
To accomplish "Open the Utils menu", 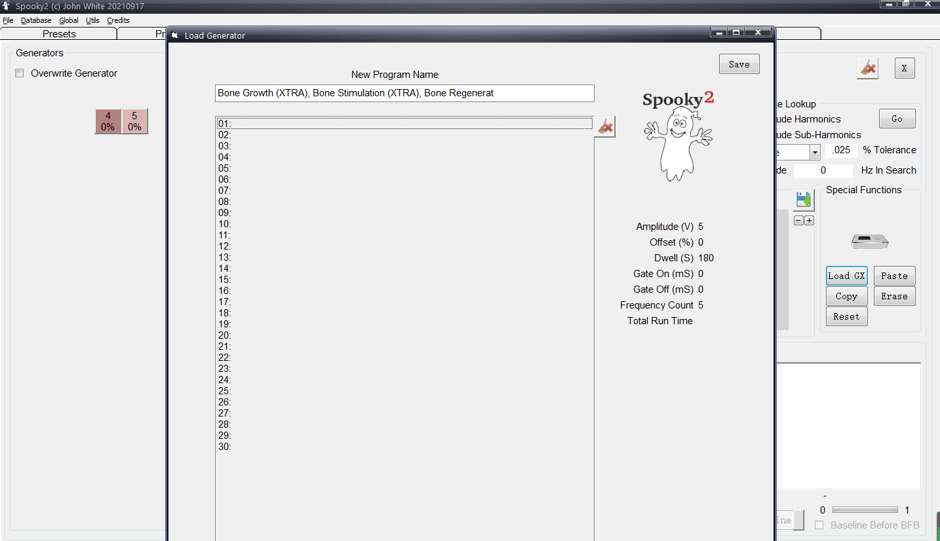I will click(x=92, y=20).
